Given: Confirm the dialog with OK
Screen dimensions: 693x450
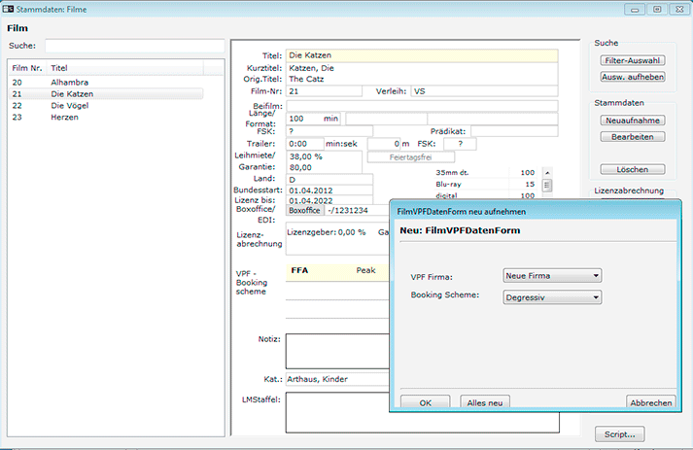Looking at the screenshot, I should tap(425, 402).
